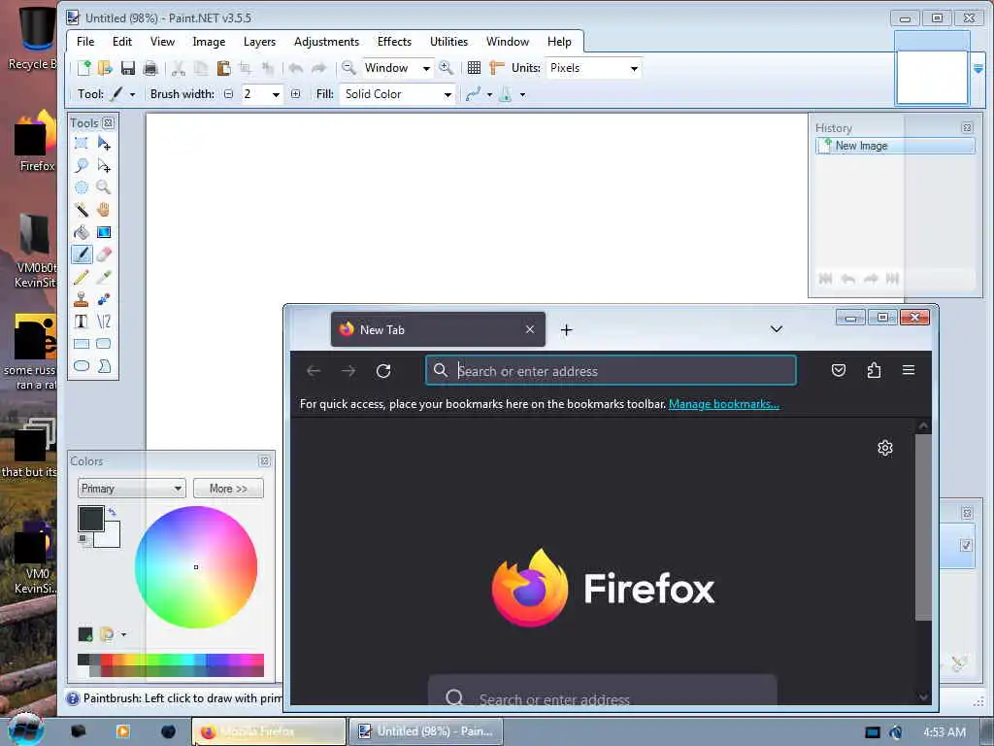Viewport: 994px width, 746px height.
Task: Click the Print toolbar icon
Action: (150, 68)
